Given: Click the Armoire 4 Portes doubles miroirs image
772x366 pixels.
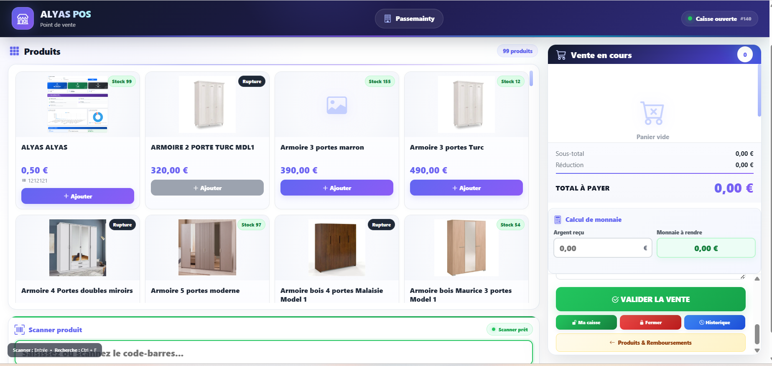Looking at the screenshot, I should point(78,248).
